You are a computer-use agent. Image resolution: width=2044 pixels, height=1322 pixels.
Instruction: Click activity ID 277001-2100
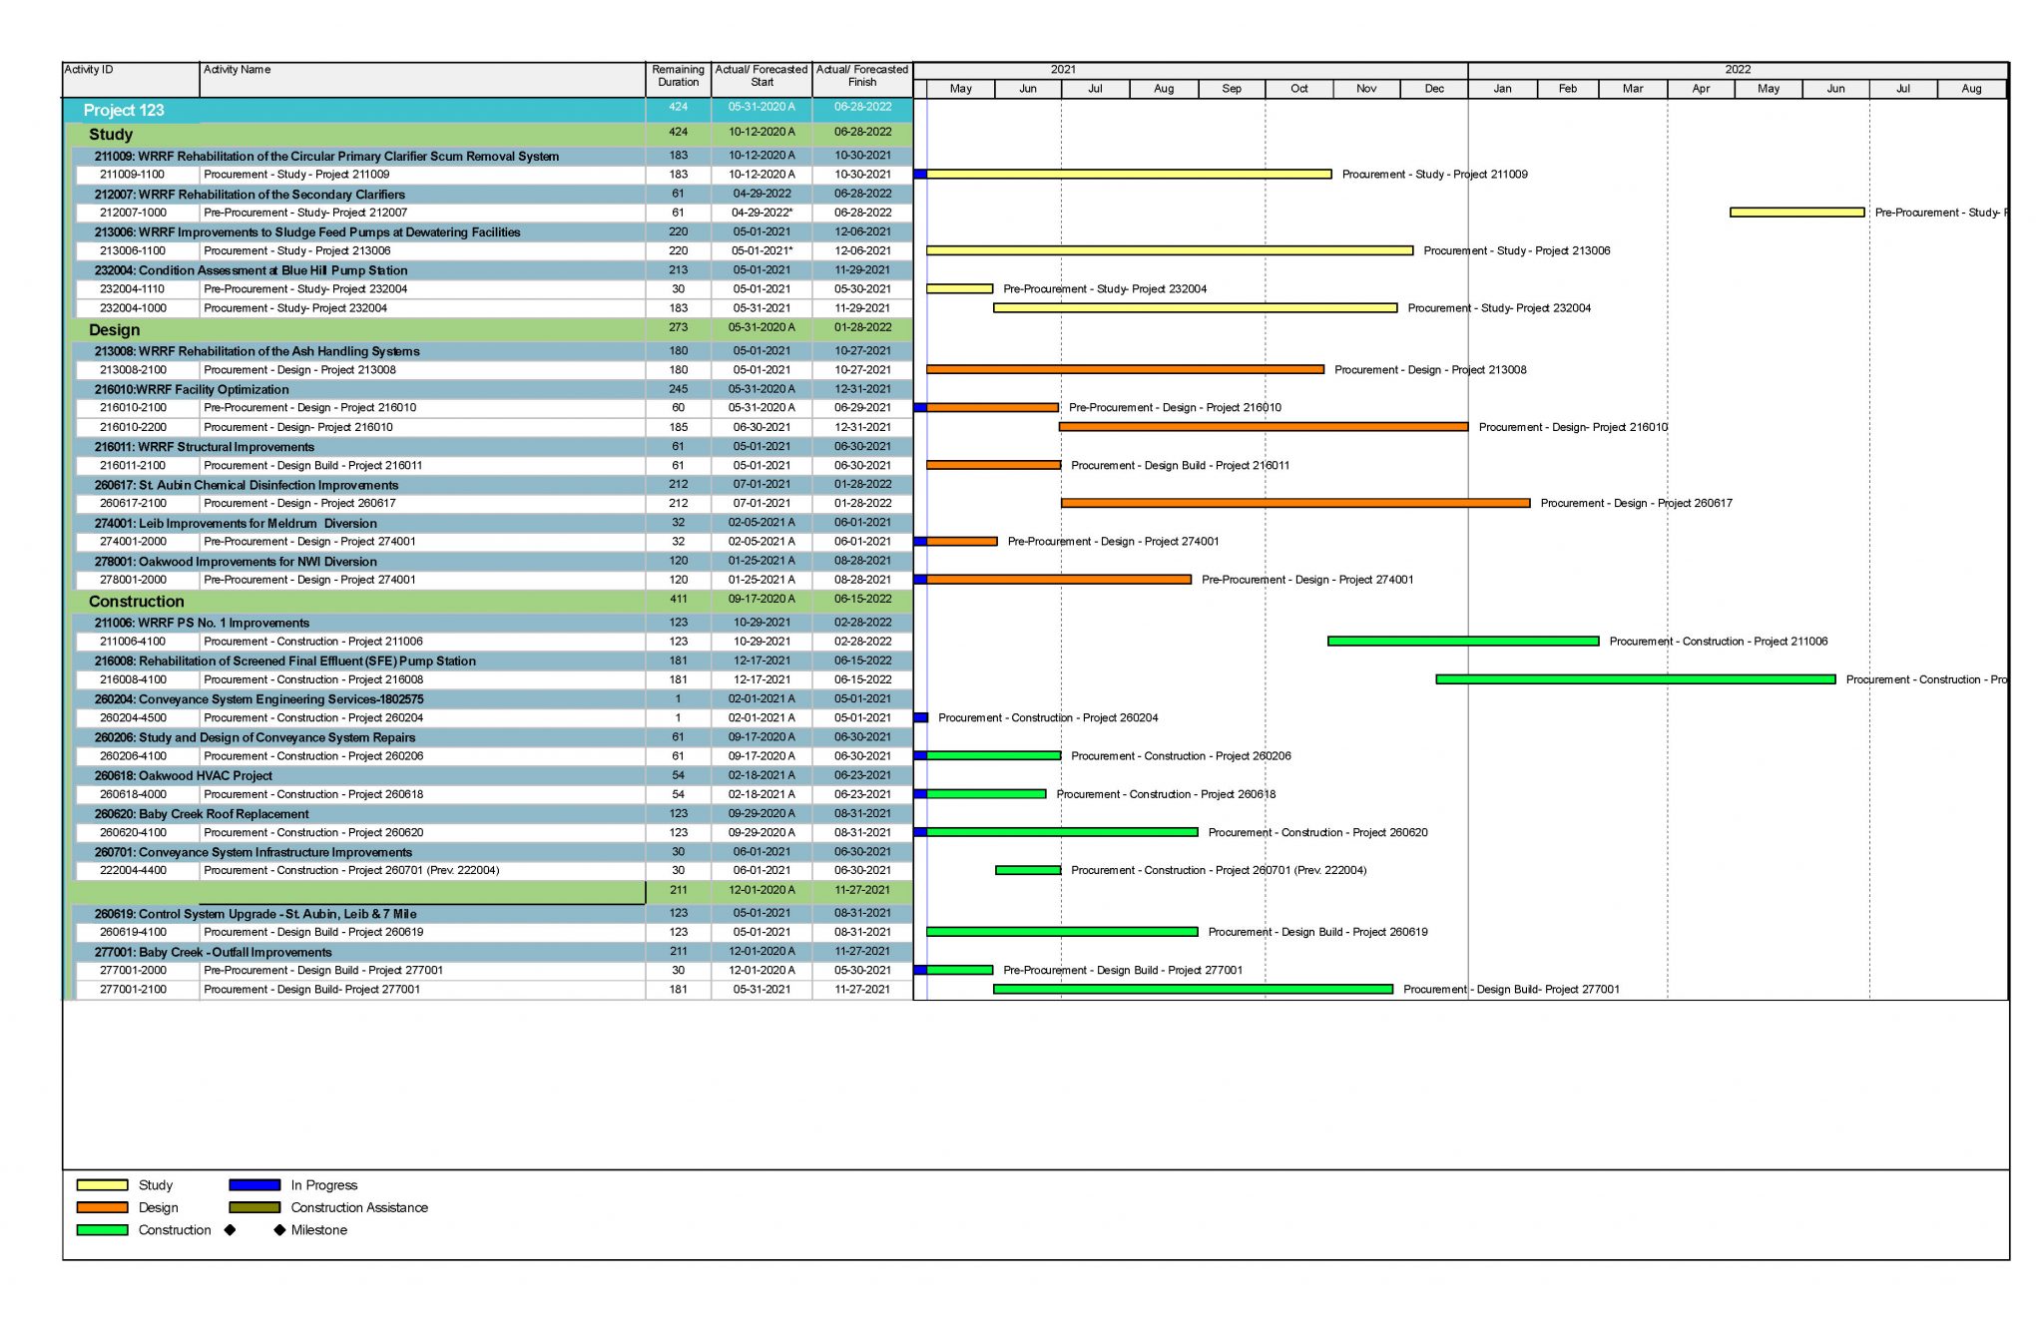pyautogui.click(x=133, y=990)
